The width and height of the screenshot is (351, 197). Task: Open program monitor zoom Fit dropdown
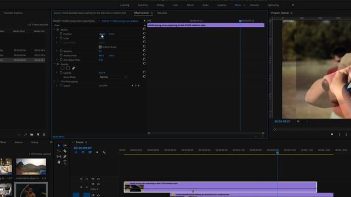302,121
